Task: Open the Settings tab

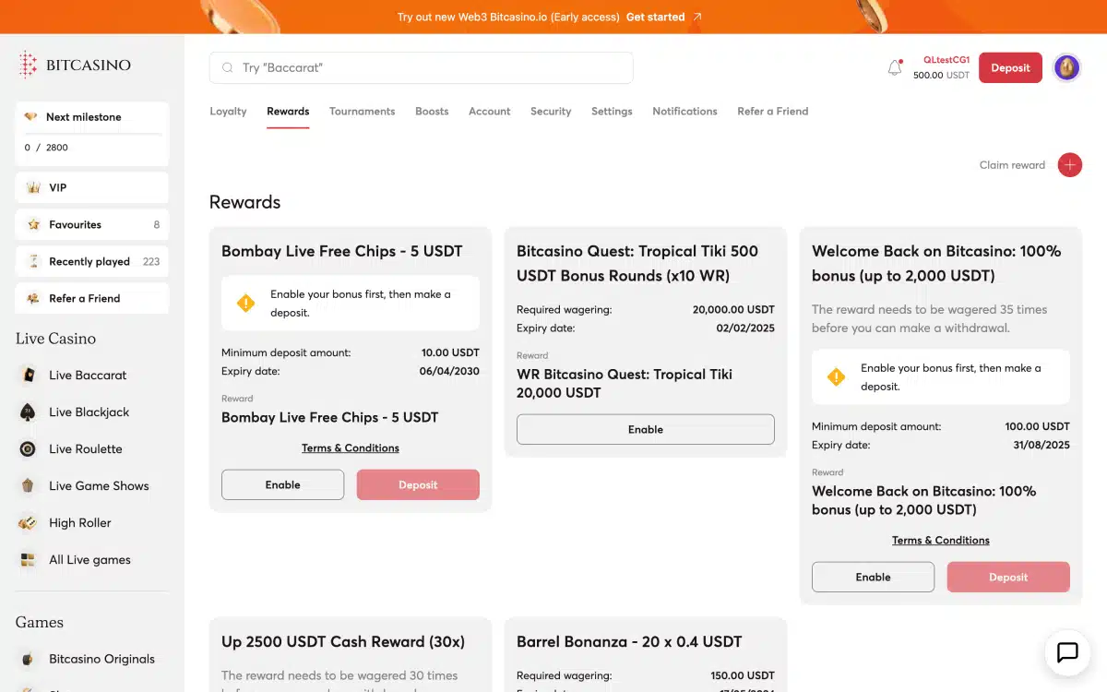Action: pyautogui.click(x=612, y=111)
